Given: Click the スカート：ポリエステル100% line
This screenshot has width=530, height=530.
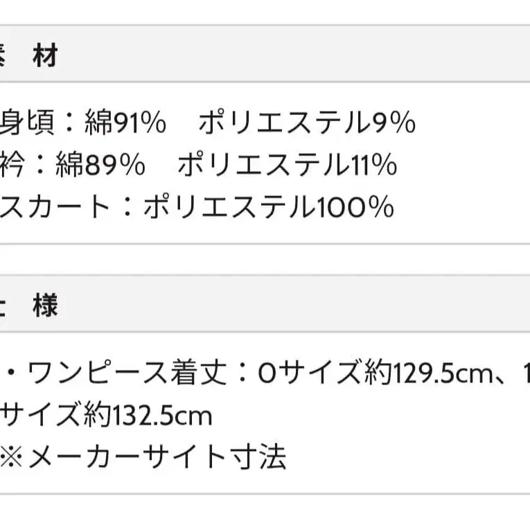Looking at the screenshot, I should coord(197,206).
